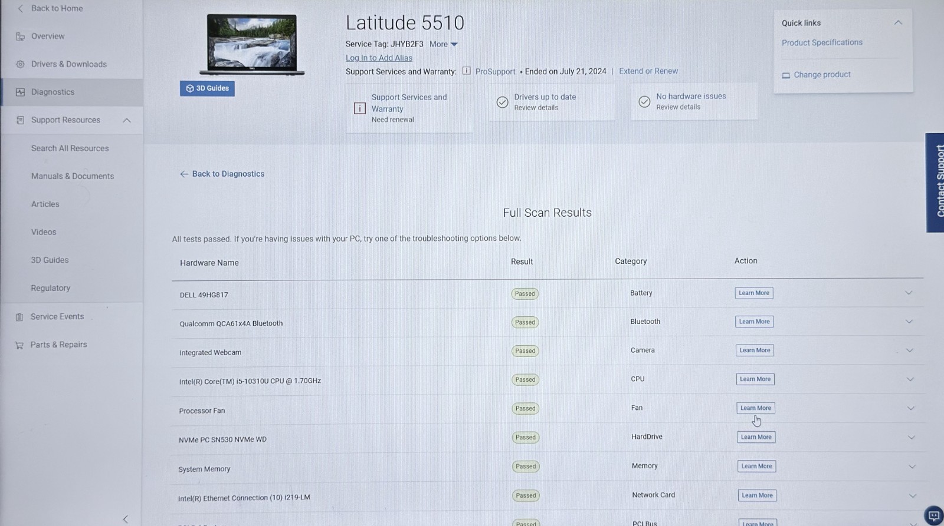Click the Diagnostics sidebar icon
The height and width of the screenshot is (526, 944).
pyautogui.click(x=20, y=92)
